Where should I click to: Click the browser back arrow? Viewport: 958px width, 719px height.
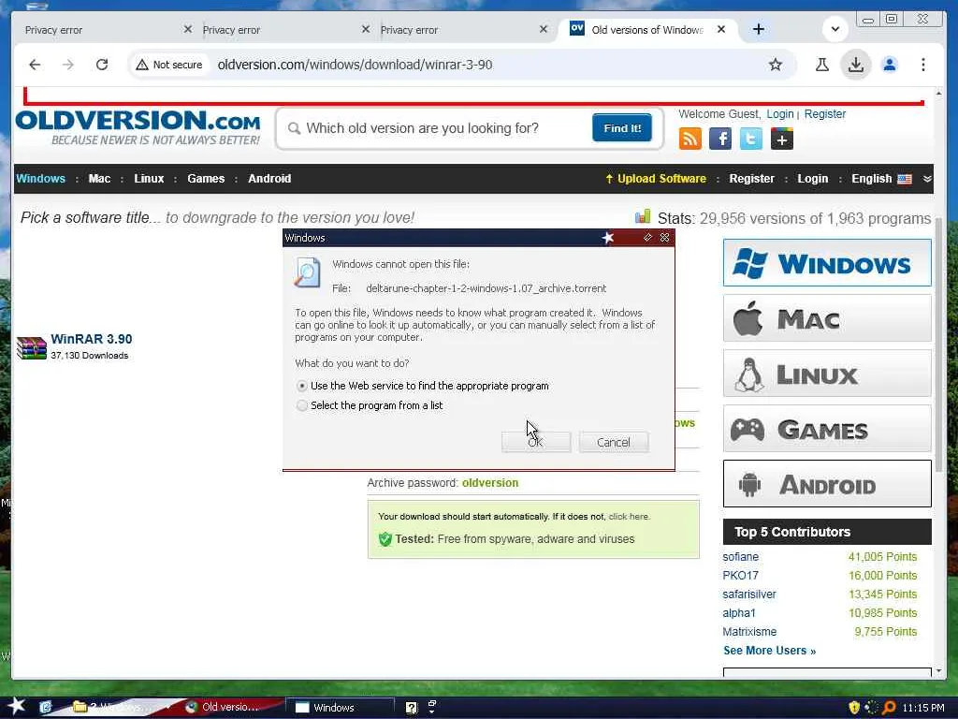[x=35, y=65]
